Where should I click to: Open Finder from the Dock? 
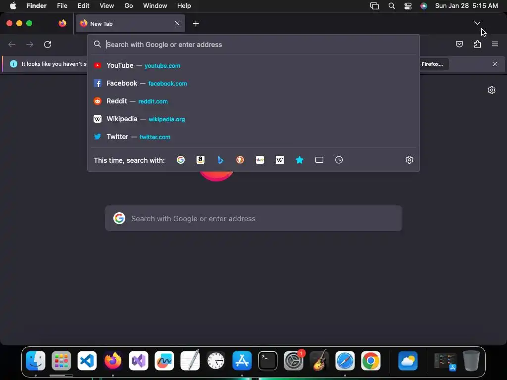[36, 361]
